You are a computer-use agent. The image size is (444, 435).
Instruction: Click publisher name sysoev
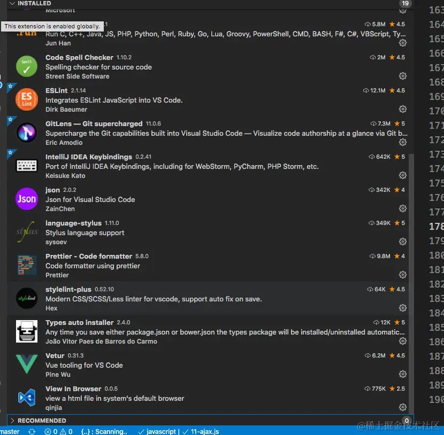[x=56, y=242]
